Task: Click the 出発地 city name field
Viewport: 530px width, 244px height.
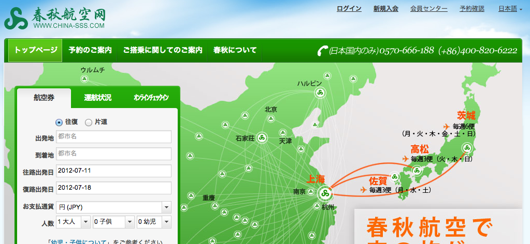Action: coord(113,136)
